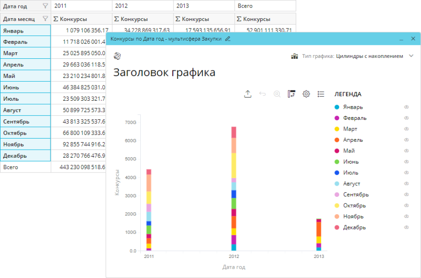Click the globe icon above chart title
The height and width of the screenshot is (278, 421).
click(117, 56)
